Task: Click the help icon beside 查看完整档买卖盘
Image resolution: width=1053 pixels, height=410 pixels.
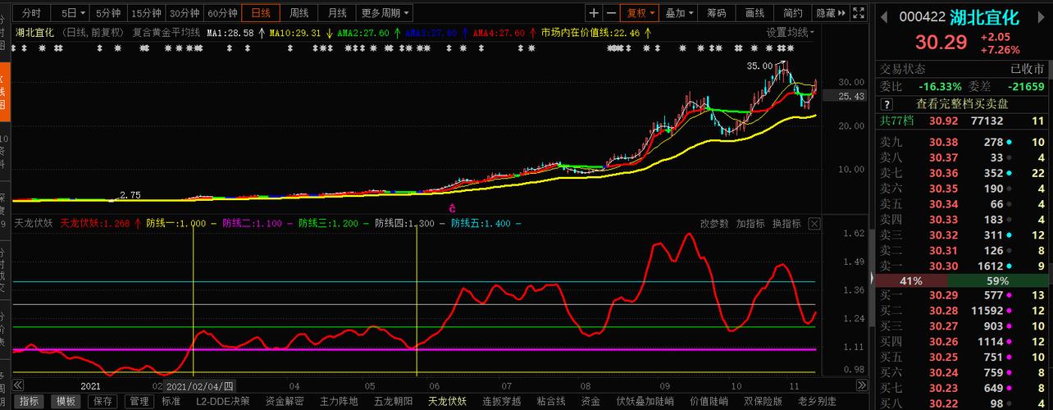Action: click(x=886, y=104)
